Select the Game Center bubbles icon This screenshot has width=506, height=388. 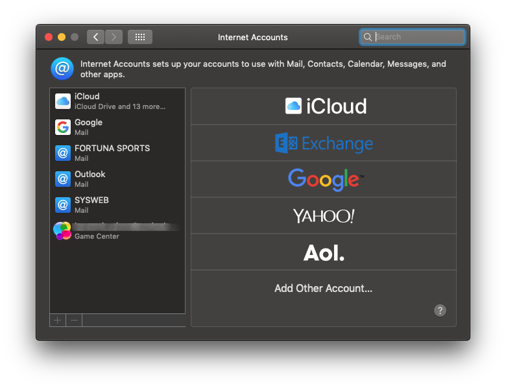pyautogui.click(x=63, y=231)
